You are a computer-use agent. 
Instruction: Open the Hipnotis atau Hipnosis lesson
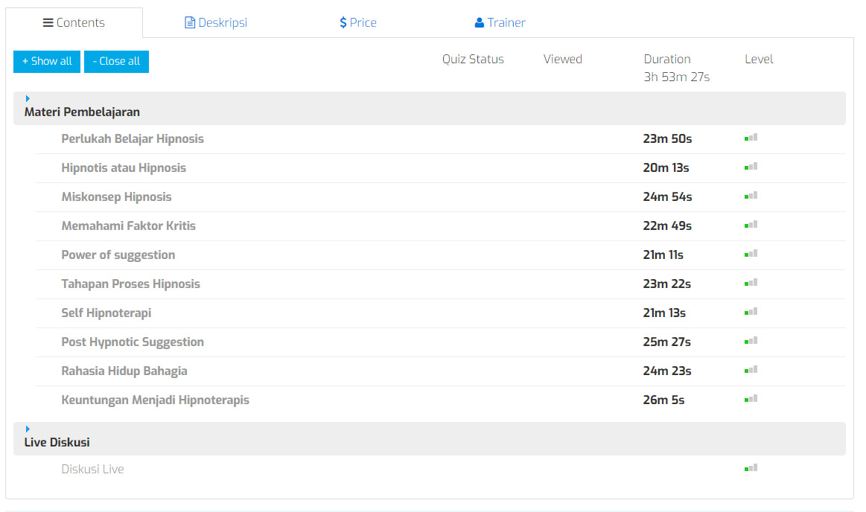(124, 167)
